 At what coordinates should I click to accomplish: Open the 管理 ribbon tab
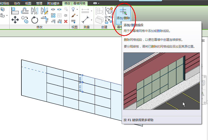(39, 4)
